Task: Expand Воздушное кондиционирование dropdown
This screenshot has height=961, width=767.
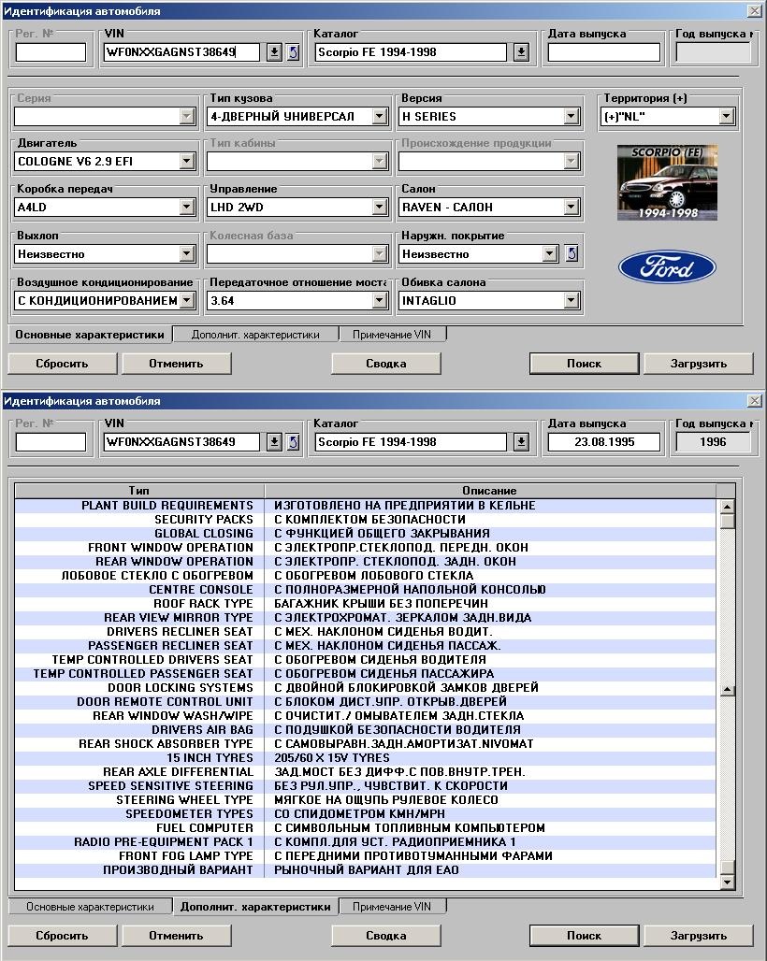Action: click(x=188, y=300)
